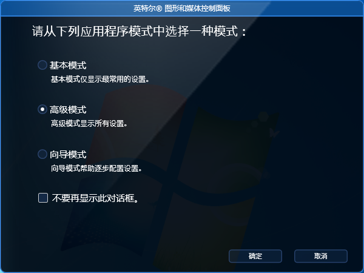Click the heading 请从下列应用程序模式中选择一种模式
This screenshot has height=273, width=364.
pyautogui.click(x=140, y=31)
